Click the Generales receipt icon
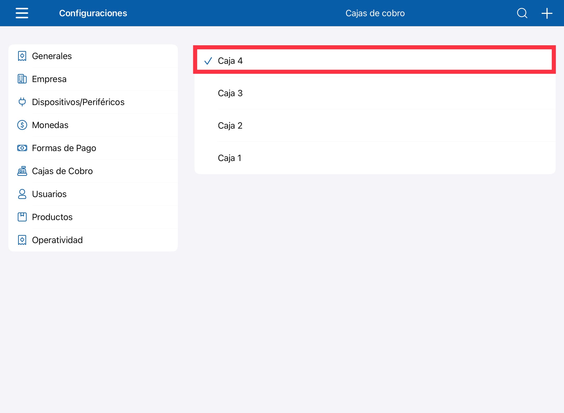564x413 pixels. point(22,56)
